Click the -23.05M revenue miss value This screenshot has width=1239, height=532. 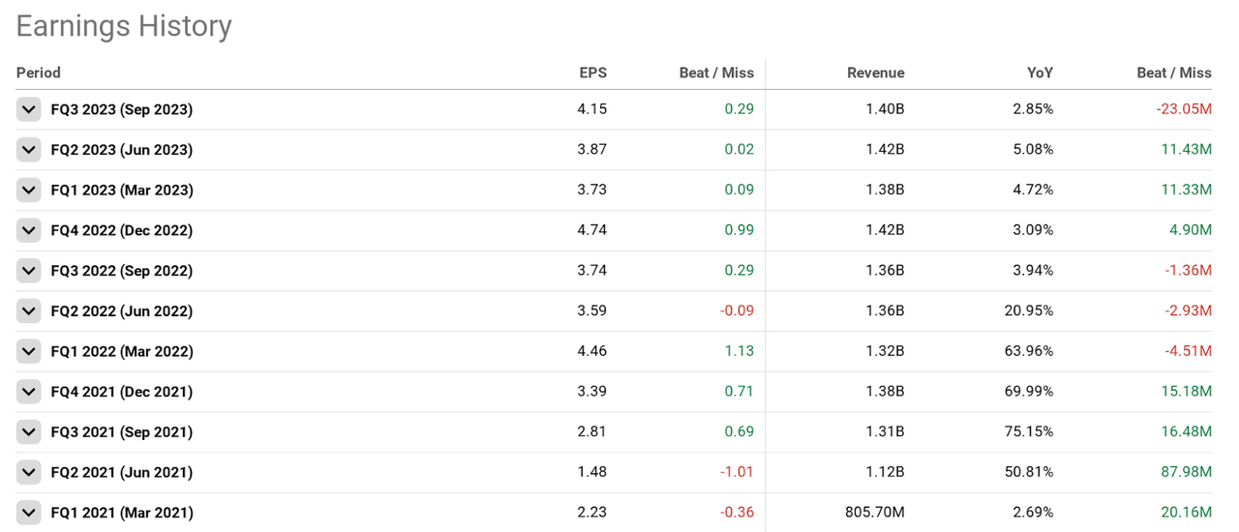[x=1184, y=109]
